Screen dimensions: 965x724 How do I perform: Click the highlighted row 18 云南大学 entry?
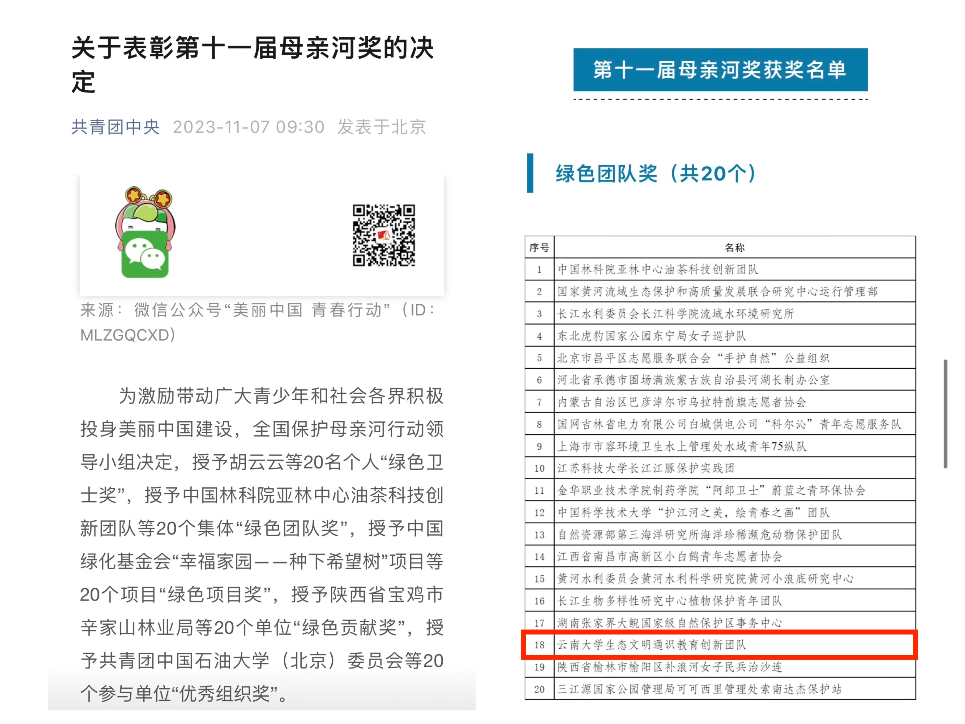652,644
